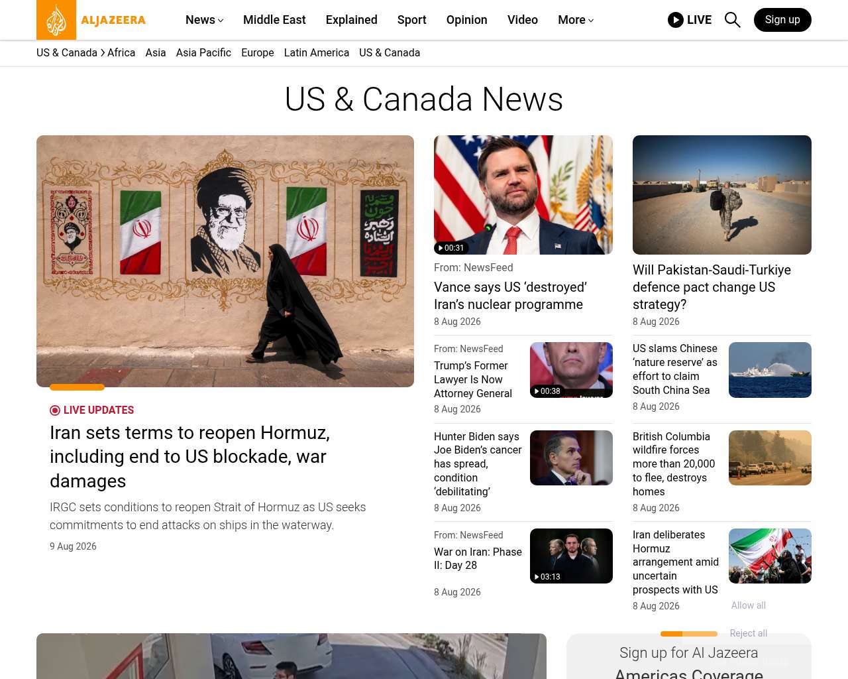Viewport: 848px width, 679px height.
Task: Click the US & Canada breadcrumb with chevron
Action: coord(70,53)
